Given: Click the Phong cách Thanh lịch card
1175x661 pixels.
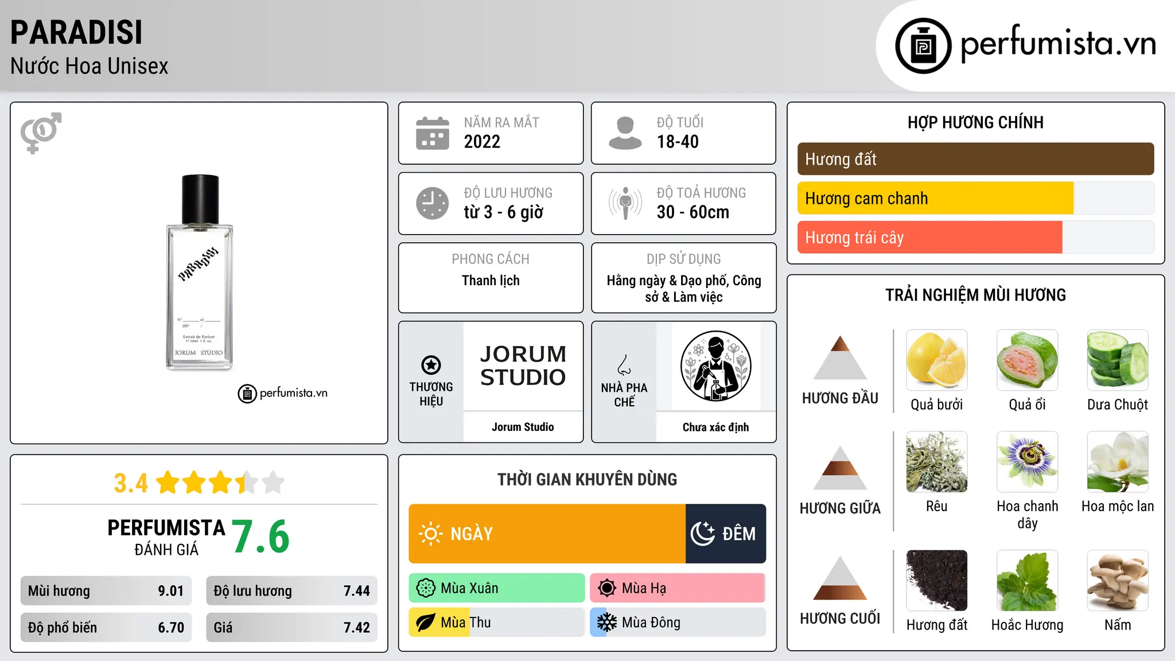Looking at the screenshot, I should tap(491, 278).
